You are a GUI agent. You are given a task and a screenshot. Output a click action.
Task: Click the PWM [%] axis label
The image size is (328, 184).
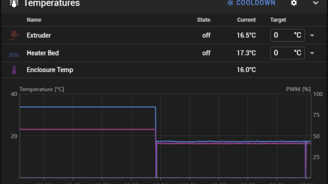(x=298, y=89)
